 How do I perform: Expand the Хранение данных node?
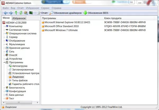4,48
